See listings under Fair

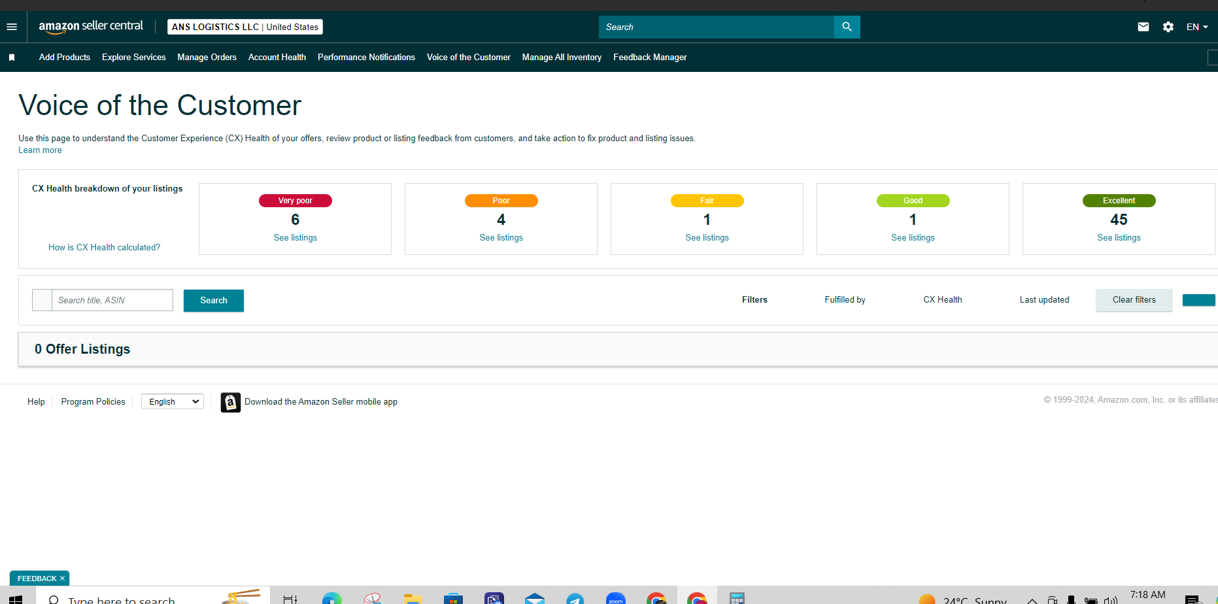pyautogui.click(x=707, y=238)
